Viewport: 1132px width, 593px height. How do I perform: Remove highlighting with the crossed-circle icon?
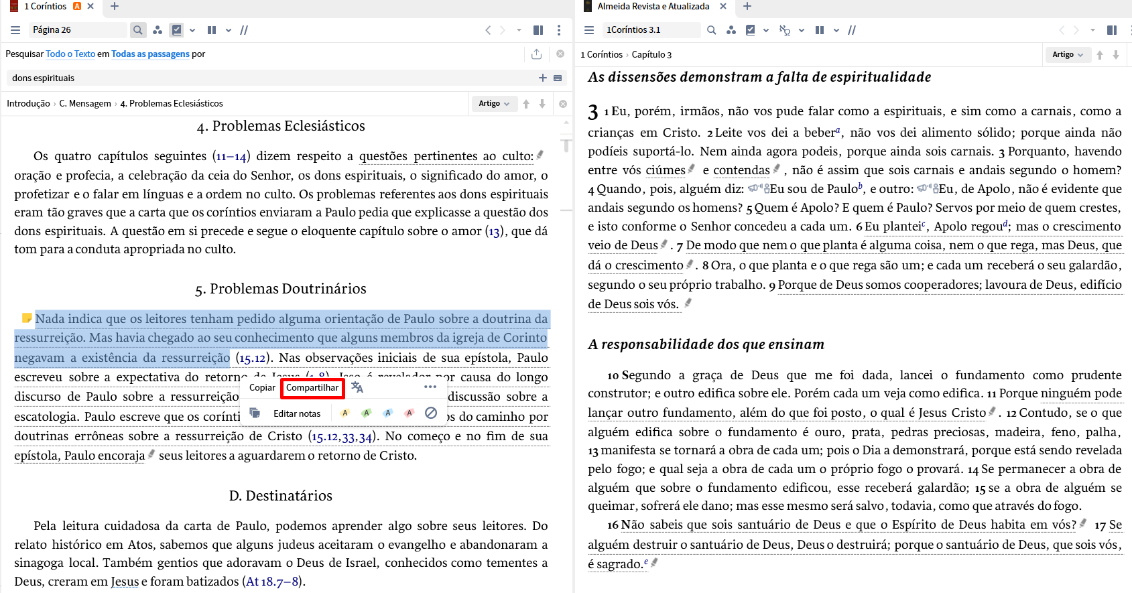431,413
